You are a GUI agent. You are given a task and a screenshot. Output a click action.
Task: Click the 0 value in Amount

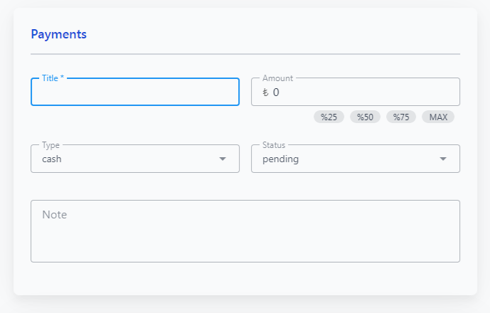click(x=276, y=92)
